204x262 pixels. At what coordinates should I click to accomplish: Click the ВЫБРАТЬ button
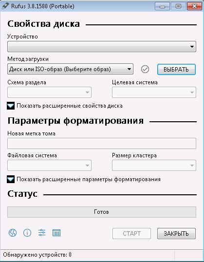(176, 69)
